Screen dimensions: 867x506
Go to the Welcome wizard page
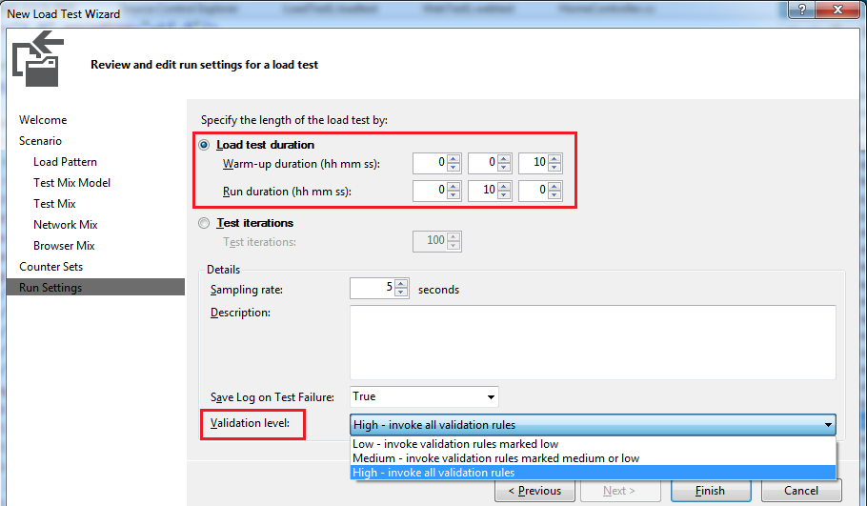pos(43,120)
